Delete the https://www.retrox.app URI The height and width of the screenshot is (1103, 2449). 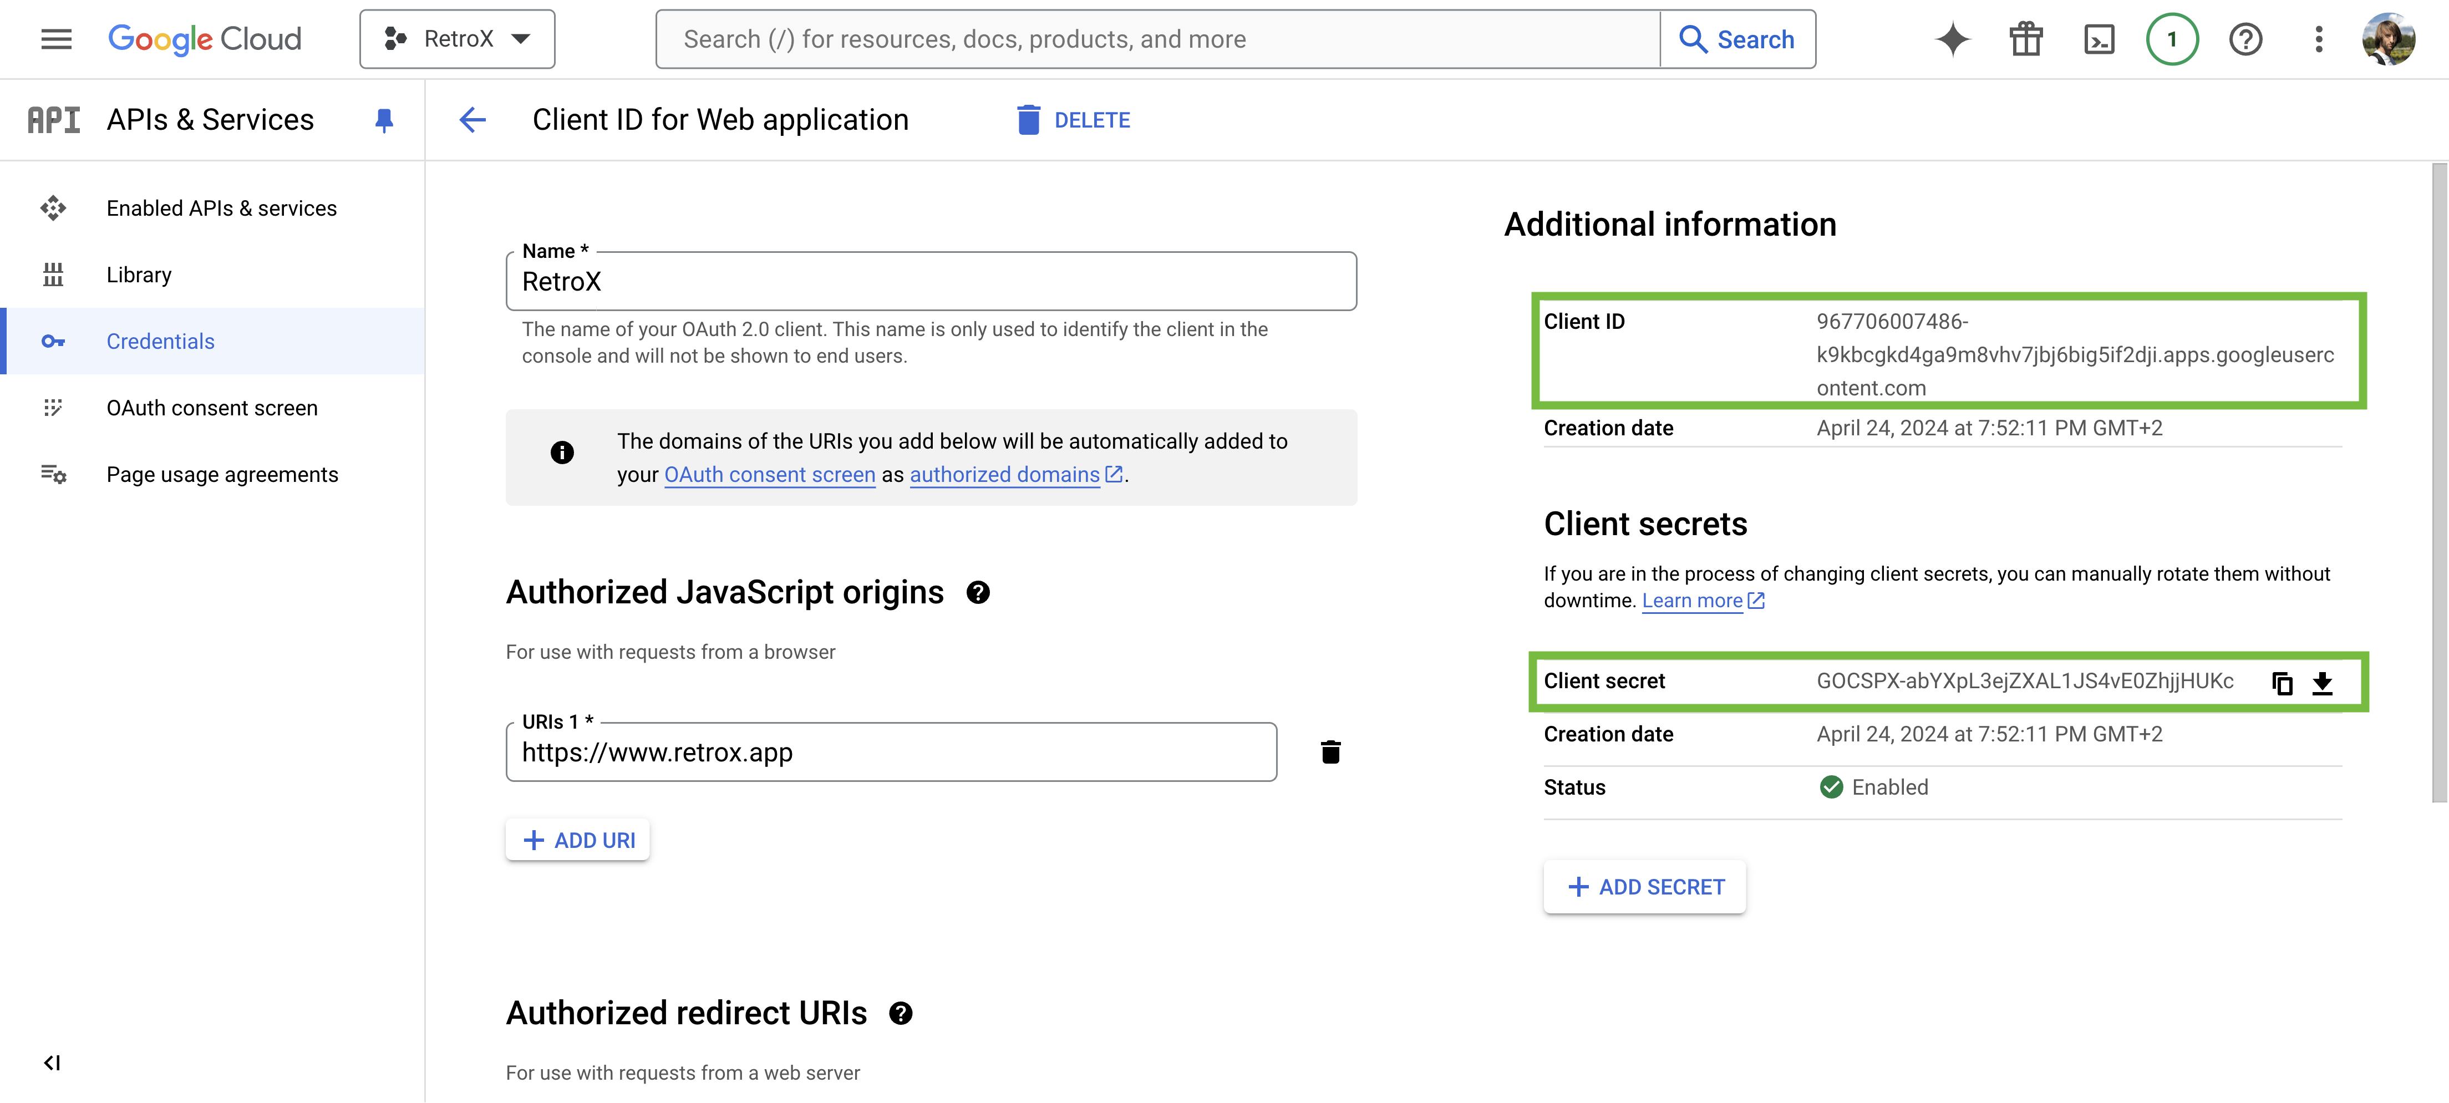click(x=1331, y=752)
